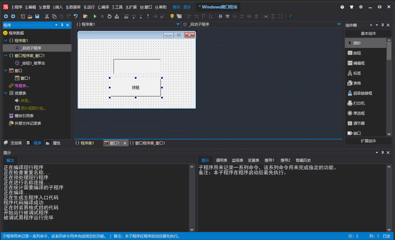Select the 调节器 component
This screenshot has width=395, height=240.
(x=366, y=123)
